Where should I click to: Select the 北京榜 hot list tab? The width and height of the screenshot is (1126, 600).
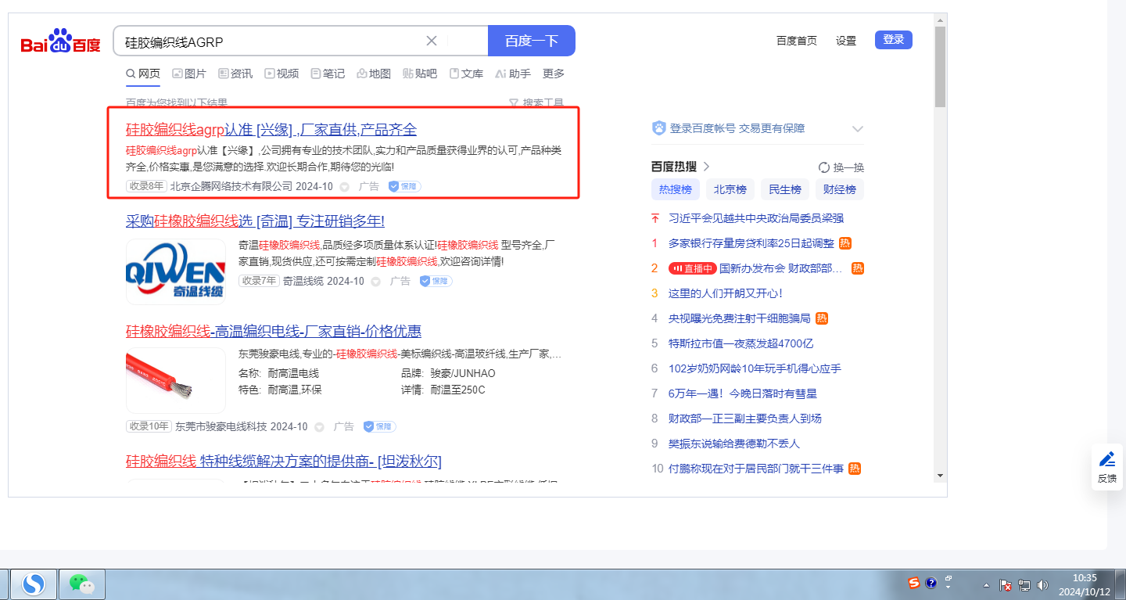click(x=730, y=189)
